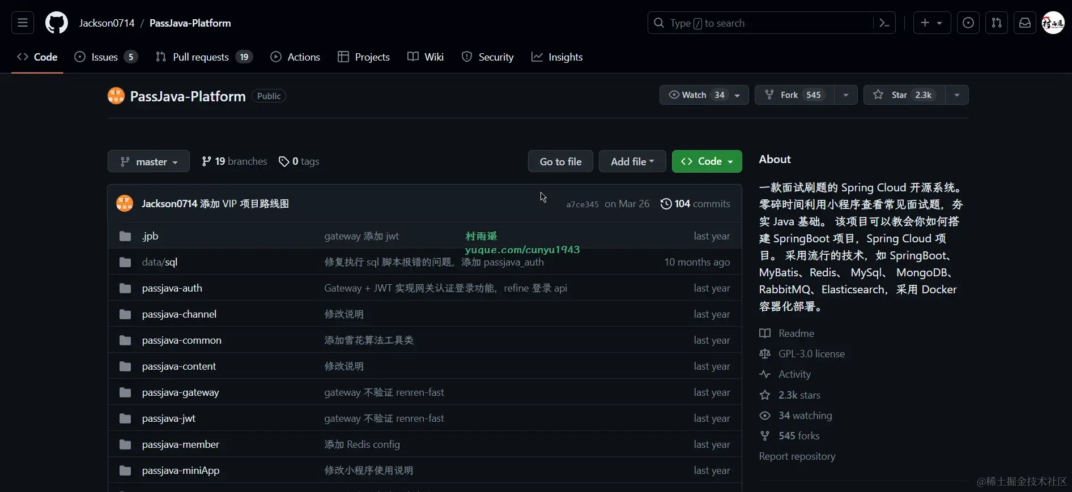1072x492 pixels.
Task: Click the license scale icon
Action: click(x=765, y=354)
